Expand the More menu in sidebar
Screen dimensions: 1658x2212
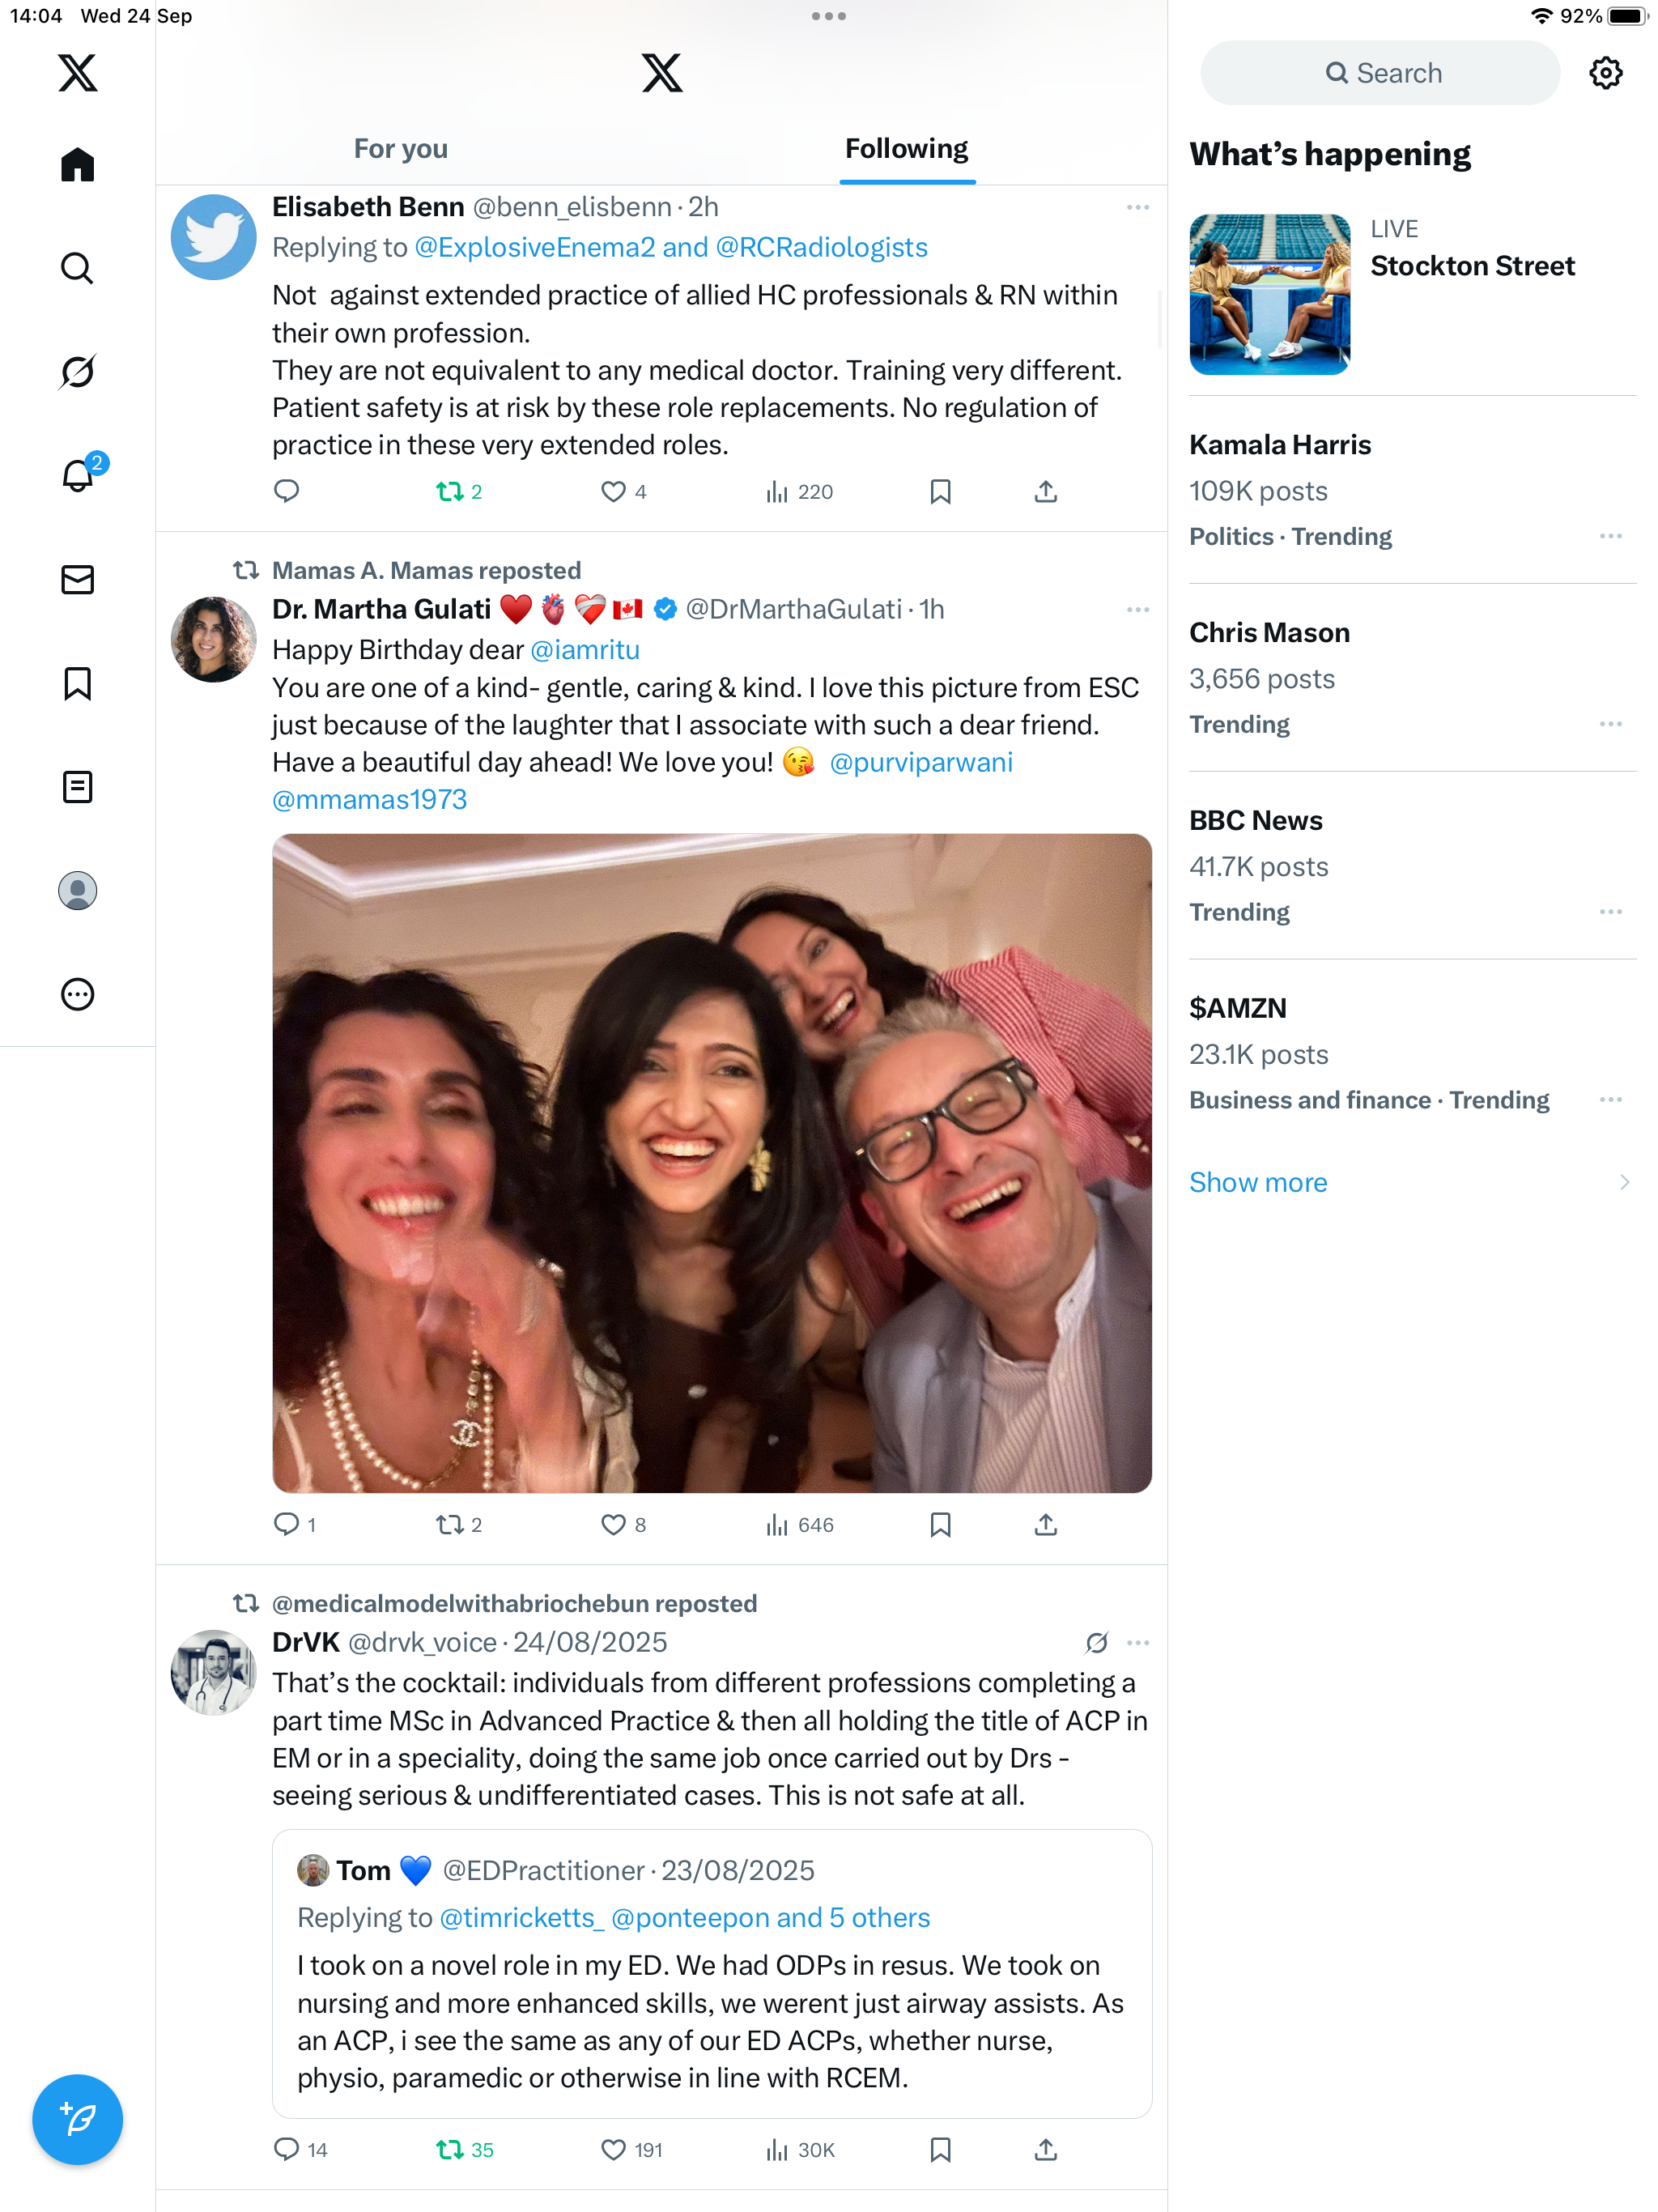tap(77, 994)
